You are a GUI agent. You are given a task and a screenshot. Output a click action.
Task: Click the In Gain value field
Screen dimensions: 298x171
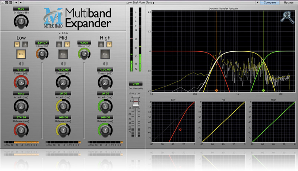pyautogui.click(x=21, y=9)
